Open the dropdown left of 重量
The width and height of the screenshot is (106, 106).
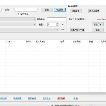click(18, 24)
